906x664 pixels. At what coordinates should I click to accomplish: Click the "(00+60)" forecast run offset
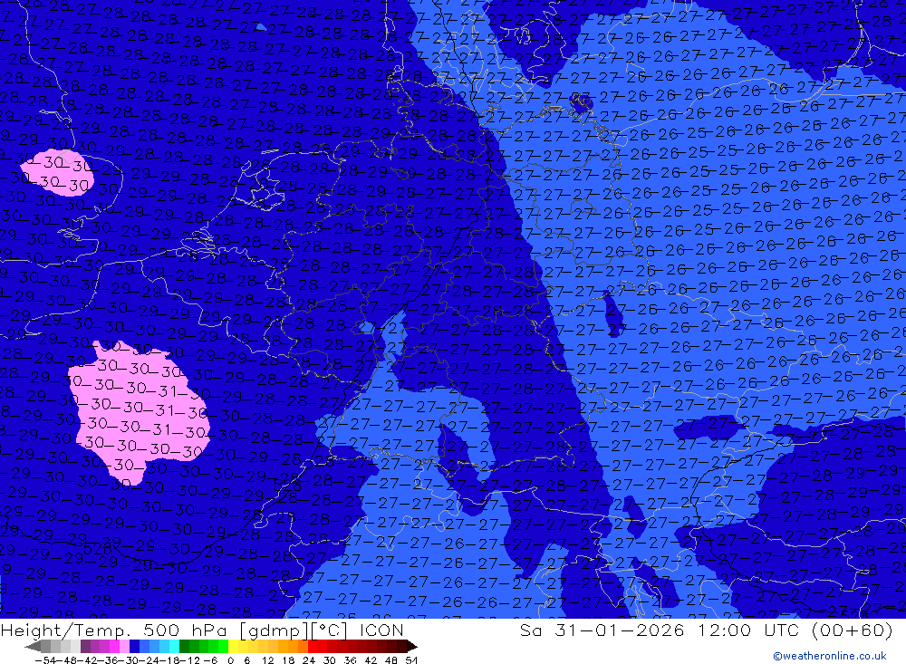[853, 630]
